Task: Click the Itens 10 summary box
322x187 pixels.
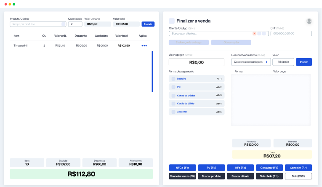Action: point(27,163)
